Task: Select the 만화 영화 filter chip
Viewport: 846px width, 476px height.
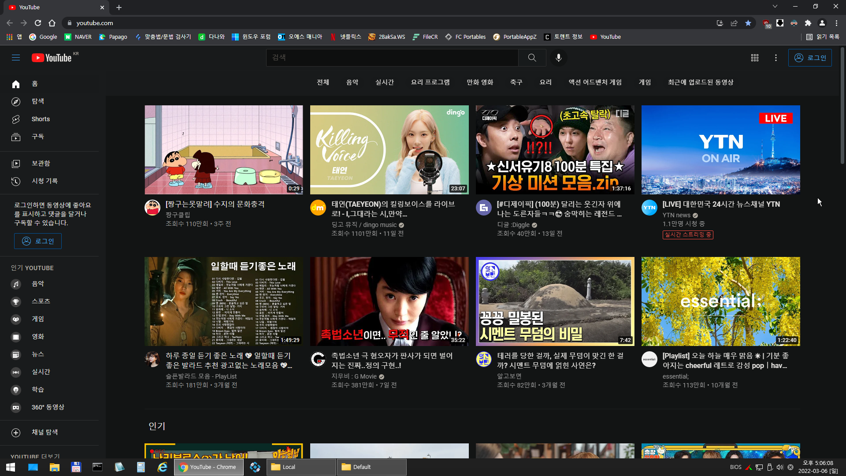Action: 480,82
